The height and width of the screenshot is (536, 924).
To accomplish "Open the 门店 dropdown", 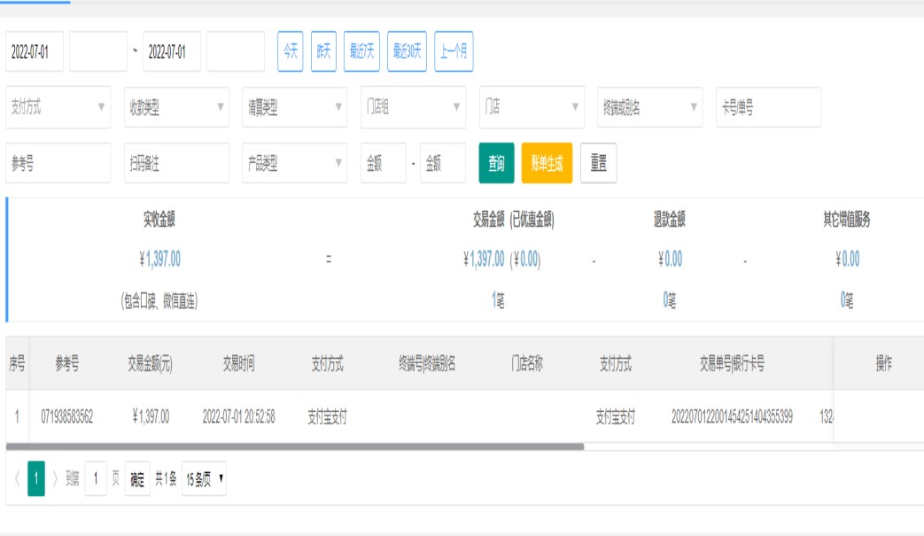I will pyautogui.click(x=532, y=107).
